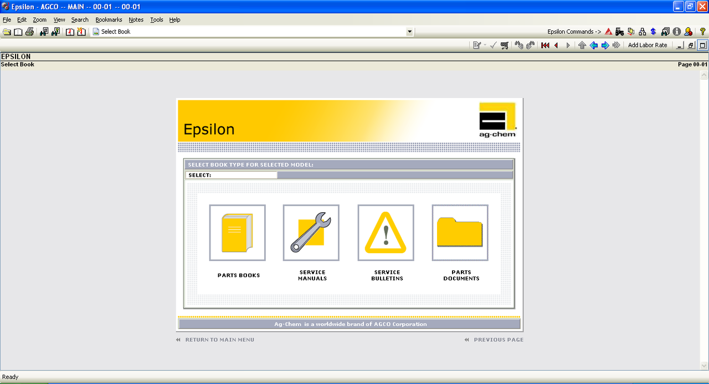
Task: Open the File menu
Action: point(7,19)
